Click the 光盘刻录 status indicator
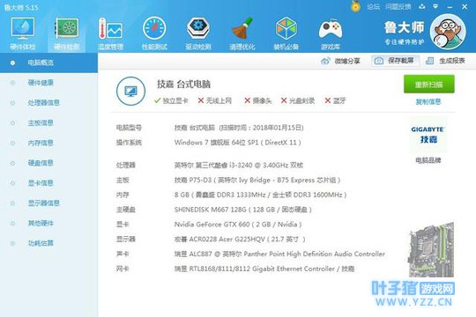Image resolution: width=476 pixels, height=317 pixels. coord(298,100)
